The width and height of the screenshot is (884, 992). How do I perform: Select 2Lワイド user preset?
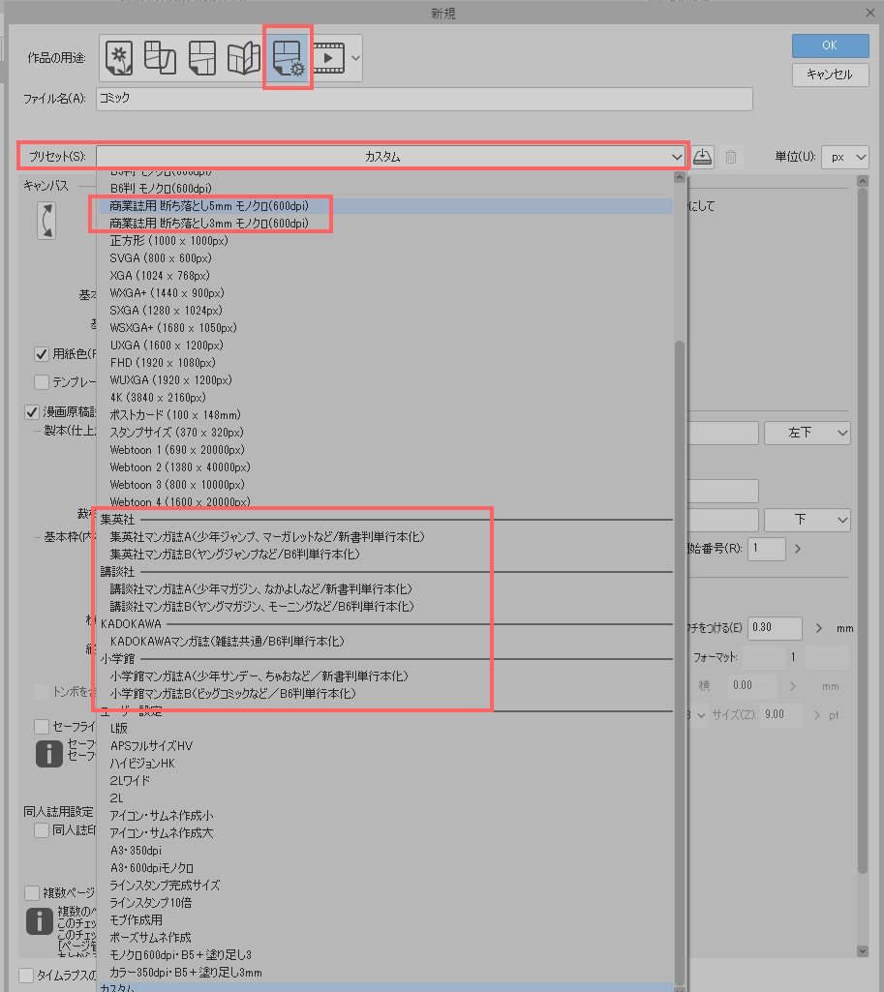(384, 781)
